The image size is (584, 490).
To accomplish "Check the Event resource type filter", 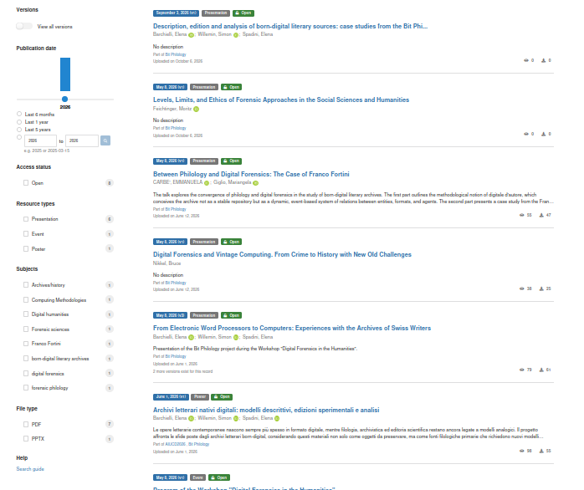I will point(26,234).
